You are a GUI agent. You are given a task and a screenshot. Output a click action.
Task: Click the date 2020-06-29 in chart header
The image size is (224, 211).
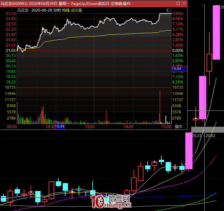point(42,10)
